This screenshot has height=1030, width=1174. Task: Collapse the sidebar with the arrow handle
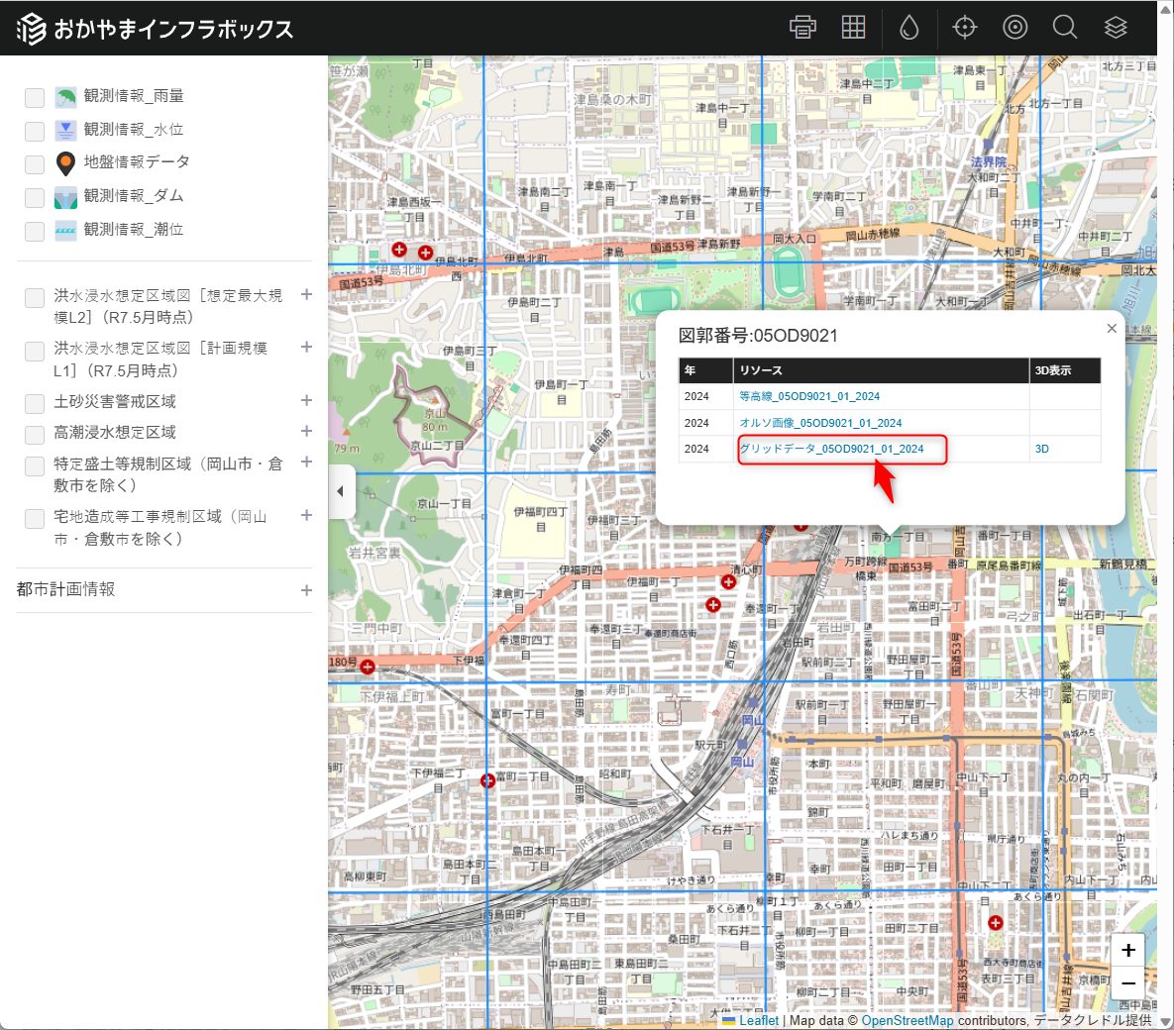click(341, 490)
